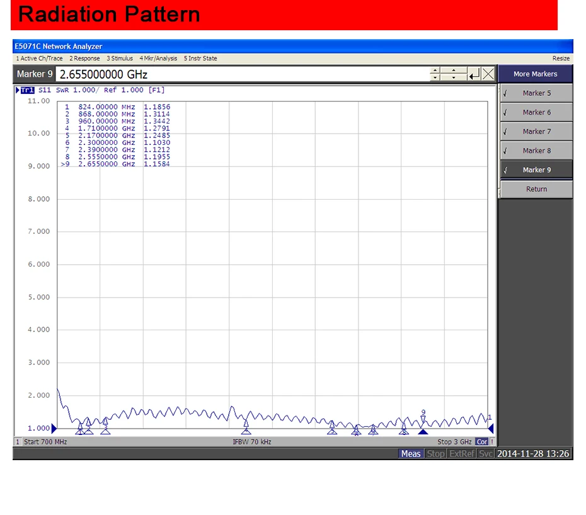Open the 1 Active Ch/Trace menu

pos(39,59)
